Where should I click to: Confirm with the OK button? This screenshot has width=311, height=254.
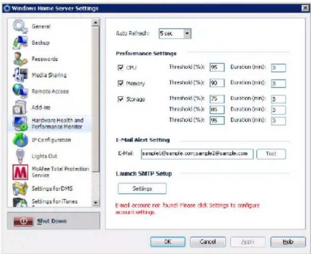(168, 242)
